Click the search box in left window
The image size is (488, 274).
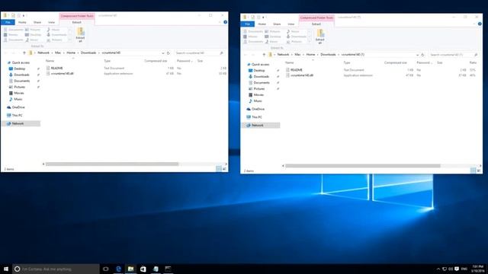click(199, 53)
